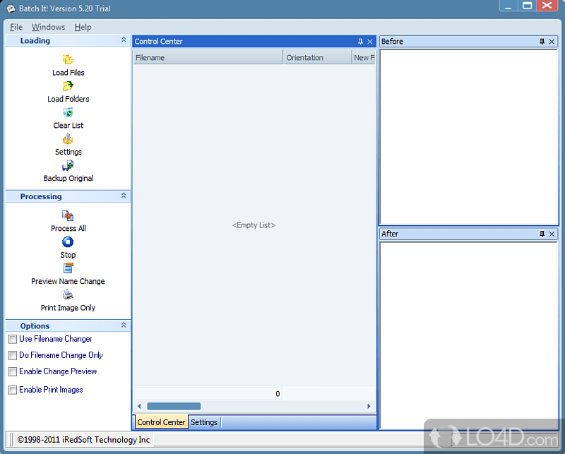Viewport: 565px width, 454px height.
Task: Click the Preview Name Change label
Action: (x=68, y=281)
